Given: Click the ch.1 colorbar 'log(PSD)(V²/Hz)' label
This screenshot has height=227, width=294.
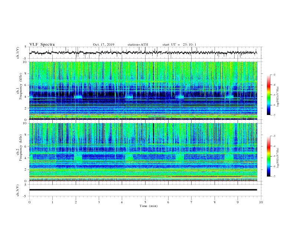Looking at the screenshot, I should tap(278, 97).
